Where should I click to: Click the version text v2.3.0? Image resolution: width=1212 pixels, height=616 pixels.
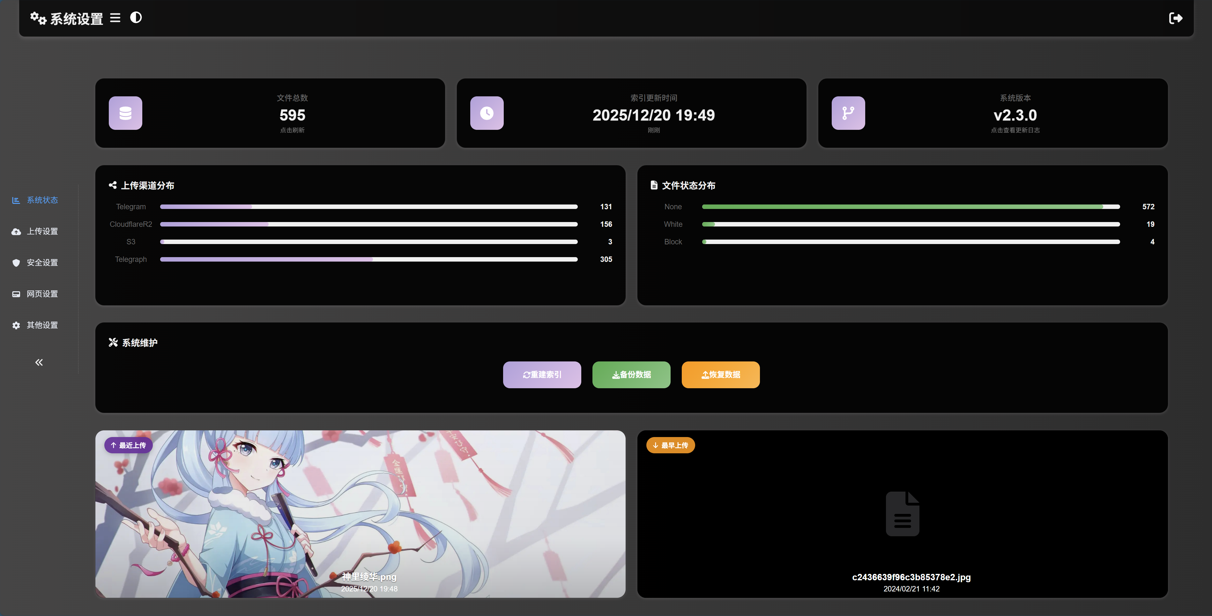1015,115
